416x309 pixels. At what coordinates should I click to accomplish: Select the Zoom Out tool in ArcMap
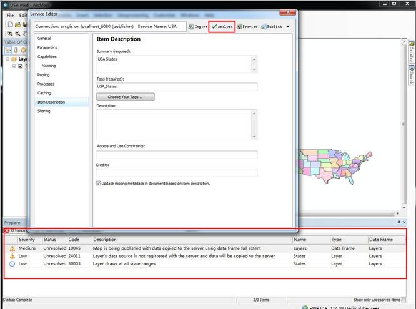click(17, 34)
